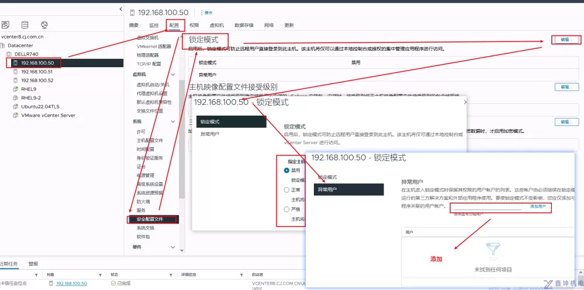Collapse the 虚拟机 section in config sidebar
584x290 pixels.
(173, 74)
